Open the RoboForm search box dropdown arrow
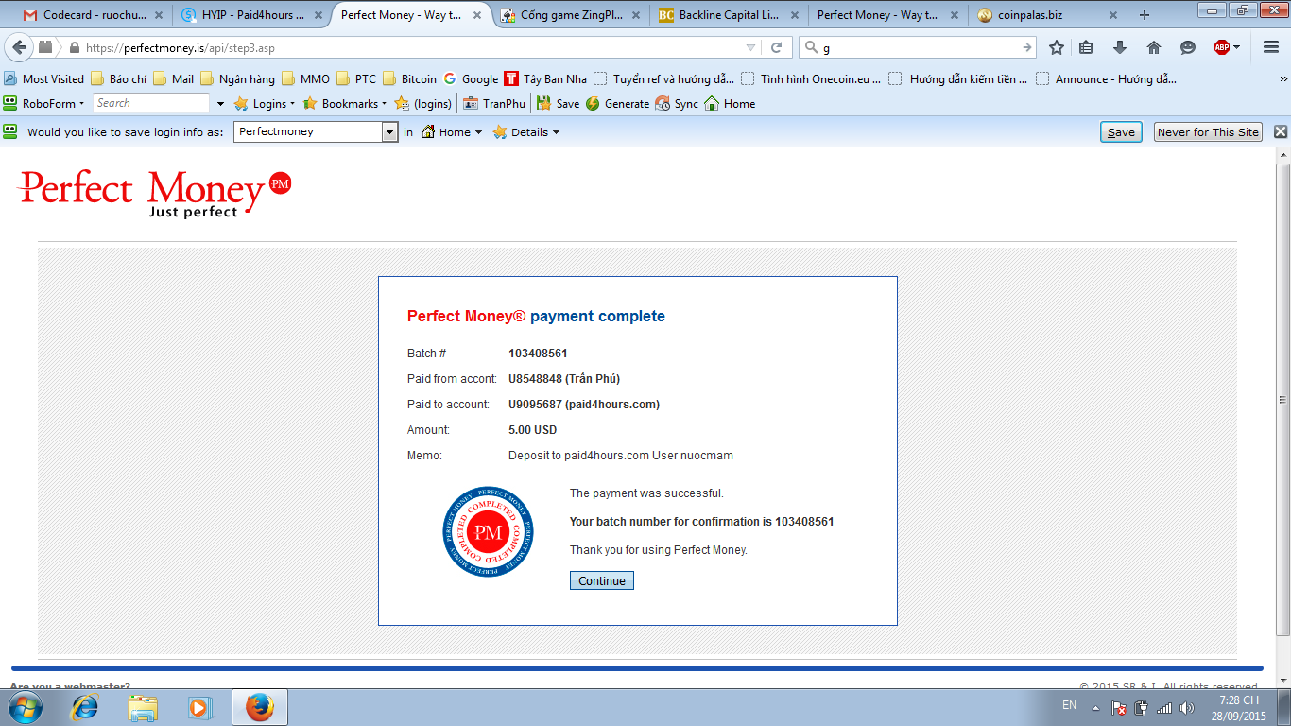 coord(221,104)
